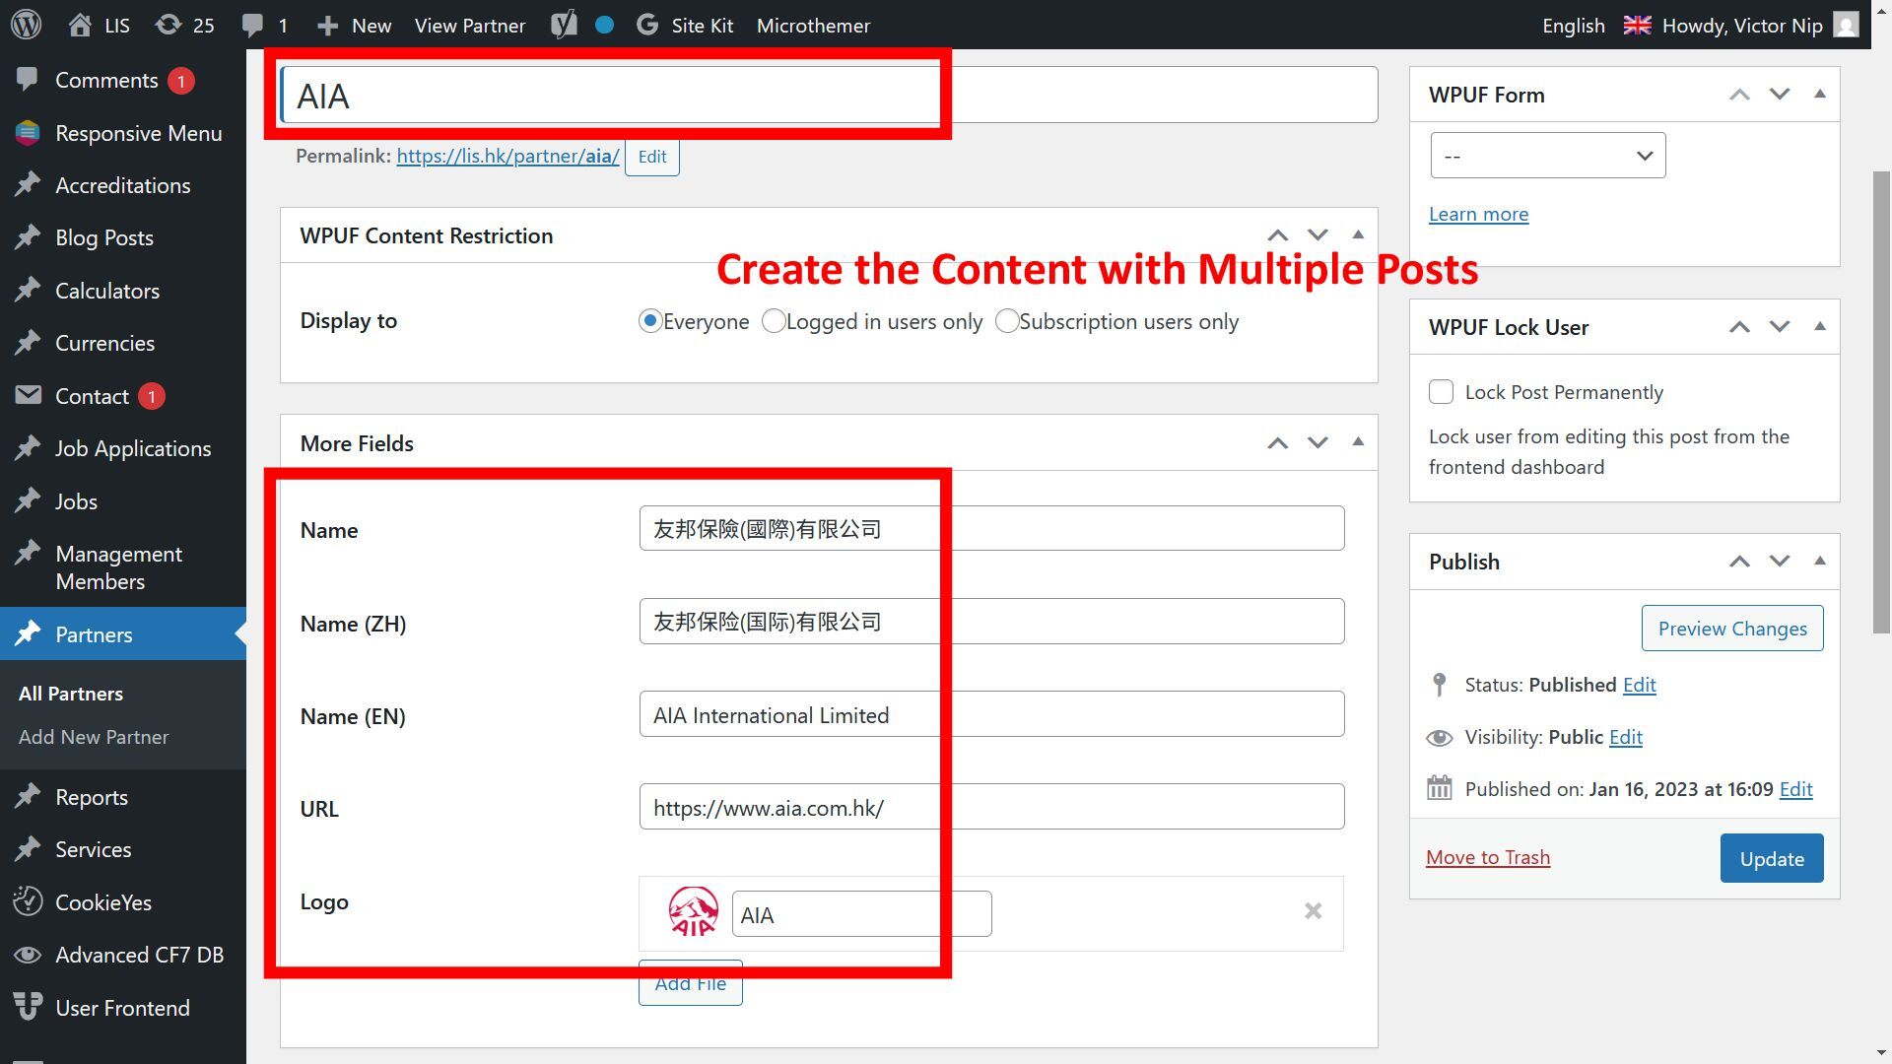Click the CookieYes icon

(x=28, y=901)
